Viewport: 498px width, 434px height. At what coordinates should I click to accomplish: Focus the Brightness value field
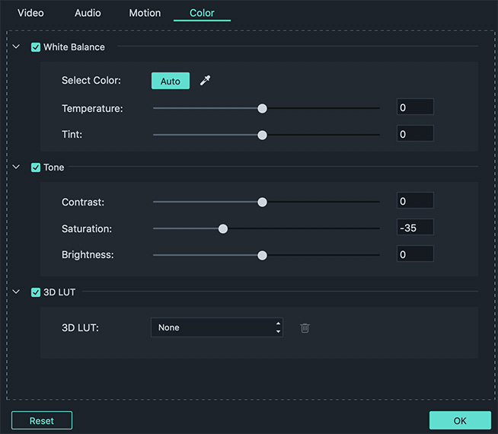[x=415, y=254]
